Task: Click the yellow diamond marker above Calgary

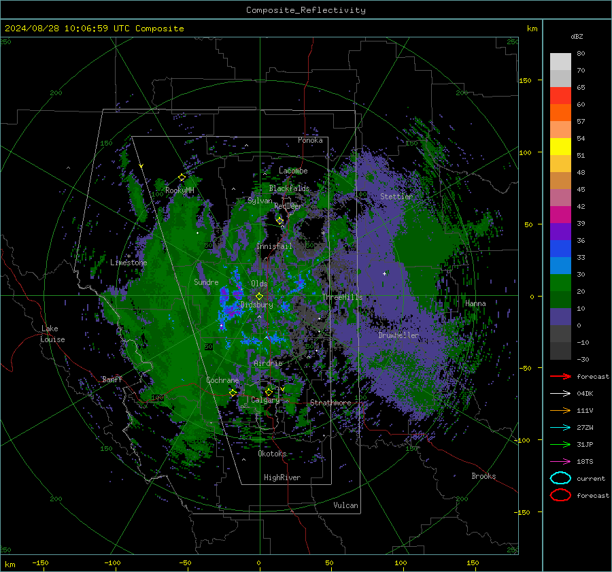Action: click(x=269, y=392)
